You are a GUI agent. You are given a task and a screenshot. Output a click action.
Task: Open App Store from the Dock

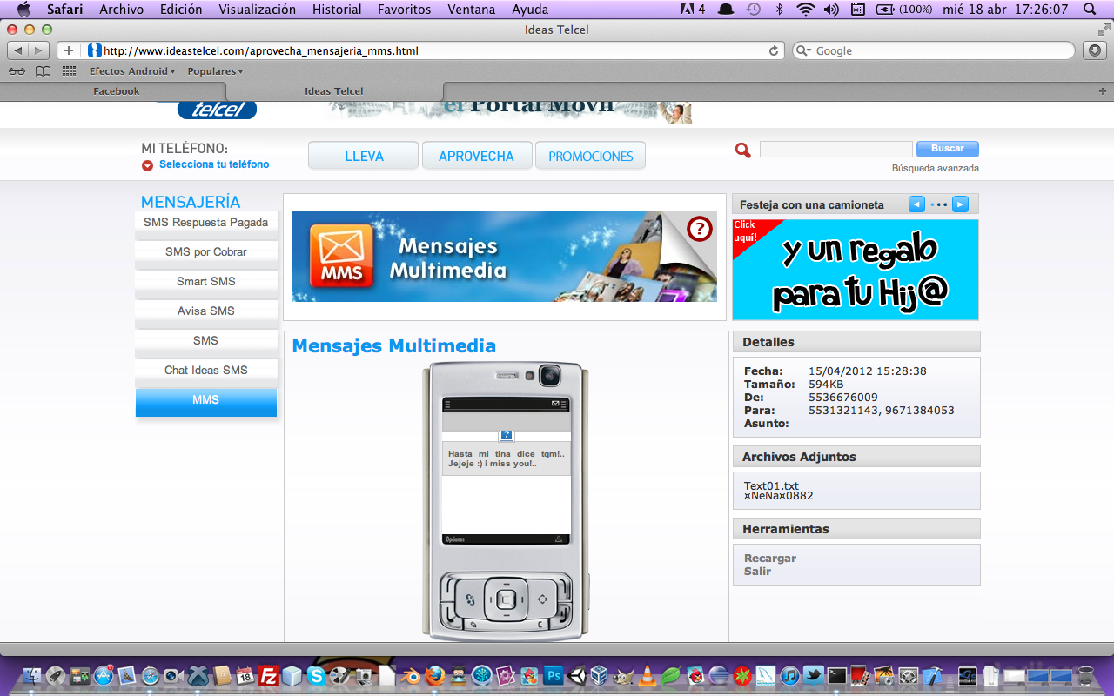pyautogui.click(x=104, y=675)
